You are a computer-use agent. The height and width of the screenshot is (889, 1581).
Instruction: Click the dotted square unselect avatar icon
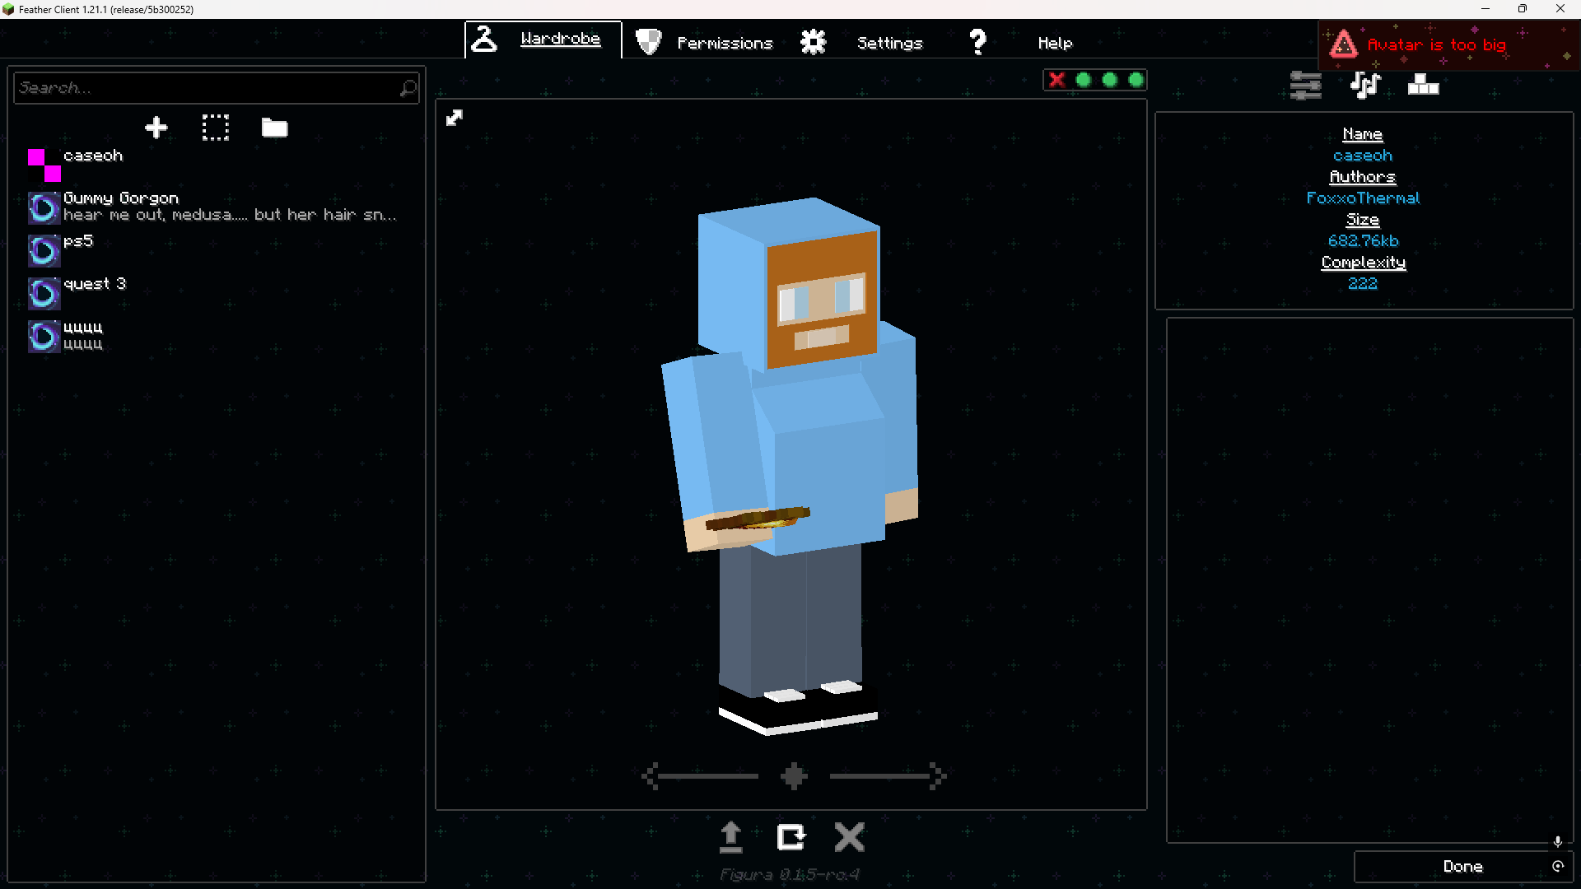coord(216,128)
